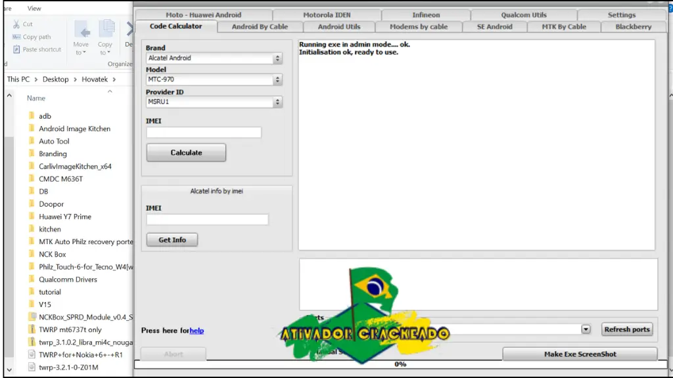Select the V15 folder icon
673x378 pixels.
click(32, 304)
